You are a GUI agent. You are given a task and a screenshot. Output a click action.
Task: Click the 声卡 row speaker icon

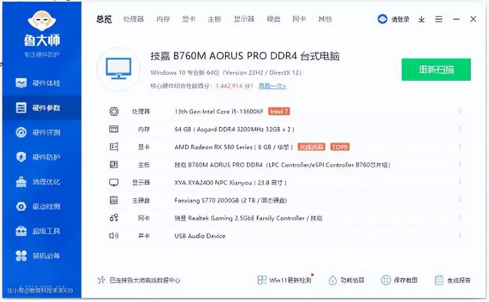tap(114, 235)
